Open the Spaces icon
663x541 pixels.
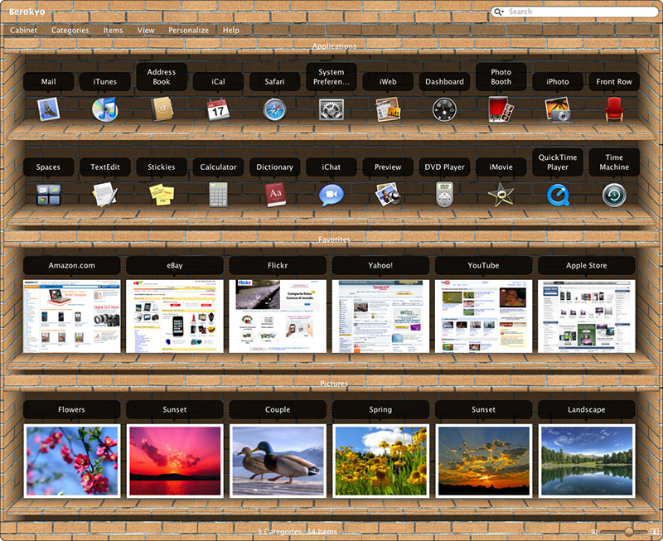tap(48, 195)
